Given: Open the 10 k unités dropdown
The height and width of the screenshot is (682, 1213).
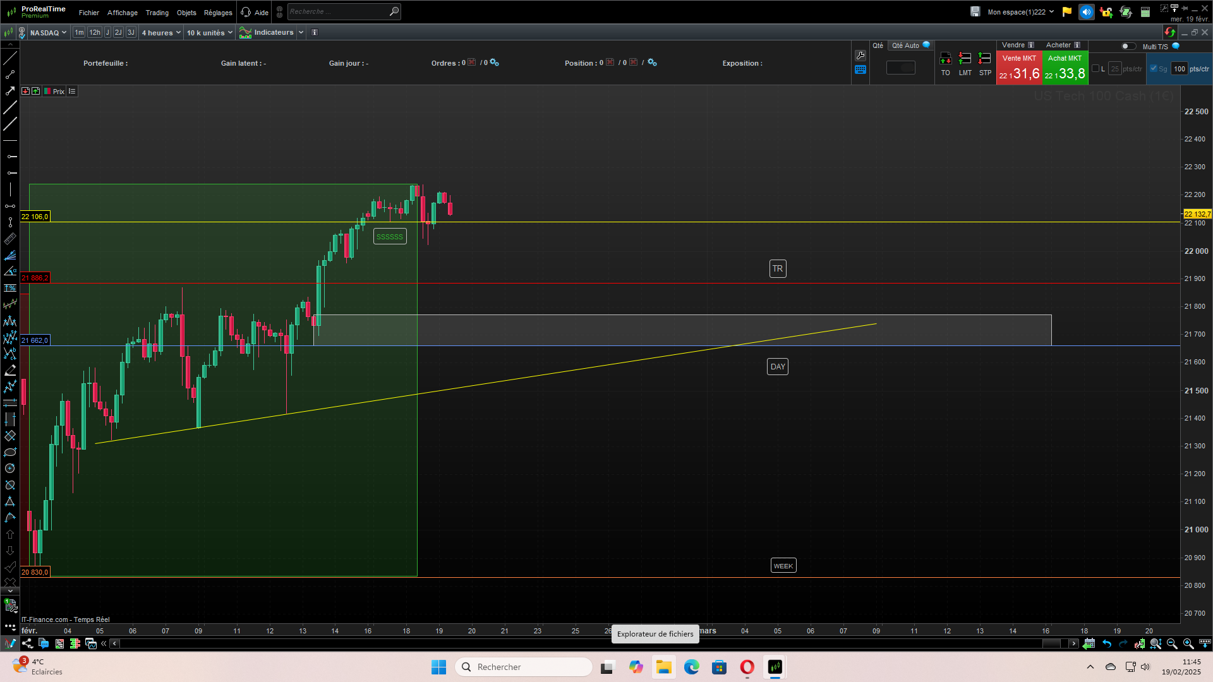Looking at the screenshot, I should coord(210,33).
